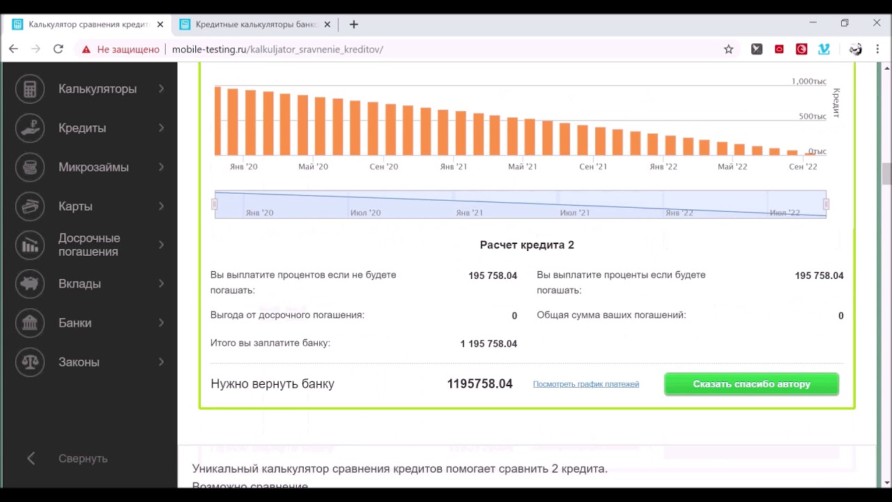Close the Кредитные калькуляторы банков tab

pyautogui.click(x=328, y=24)
